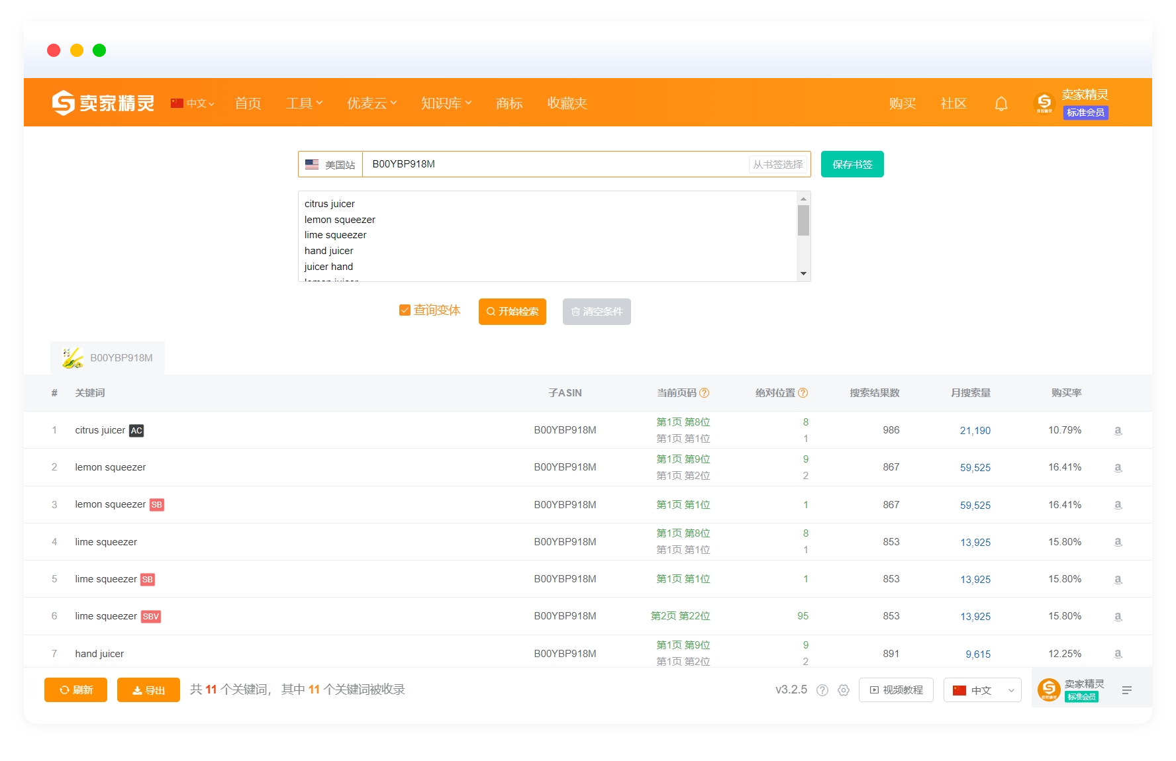Click help icon beside 当前页码 header
This screenshot has height=761, width=1176.
coord(705,392)
